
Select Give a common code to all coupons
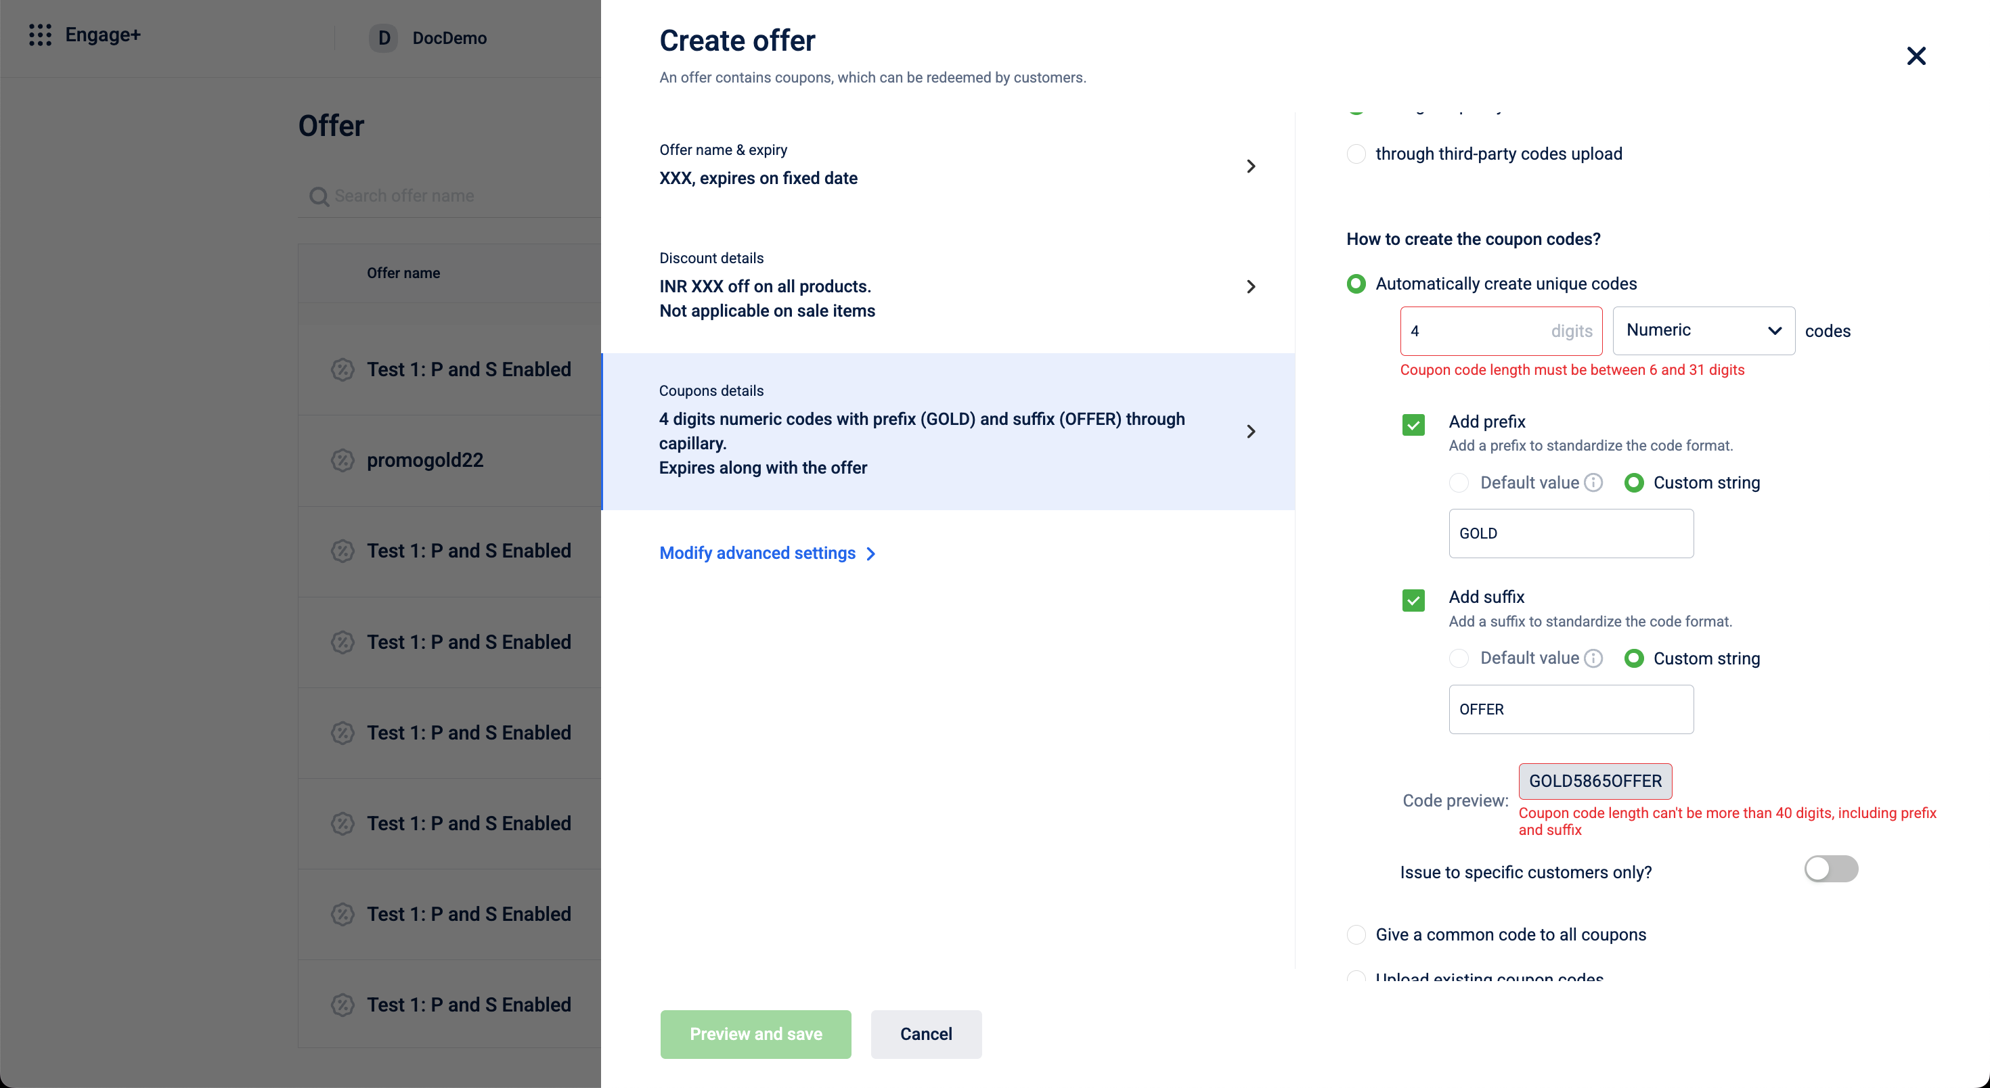tap(1356, 934)
